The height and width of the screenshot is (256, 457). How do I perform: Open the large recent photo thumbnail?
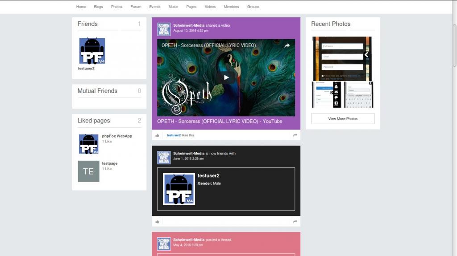pos(342,58)
